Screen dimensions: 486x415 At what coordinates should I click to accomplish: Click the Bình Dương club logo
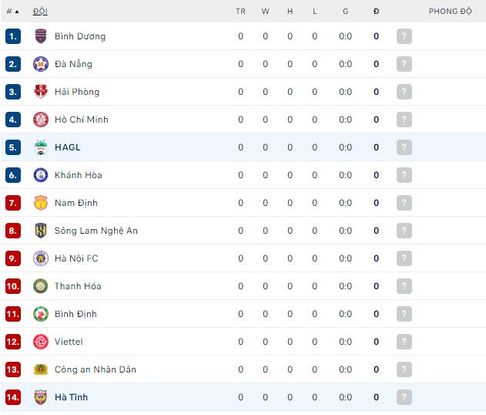[41, 36]
